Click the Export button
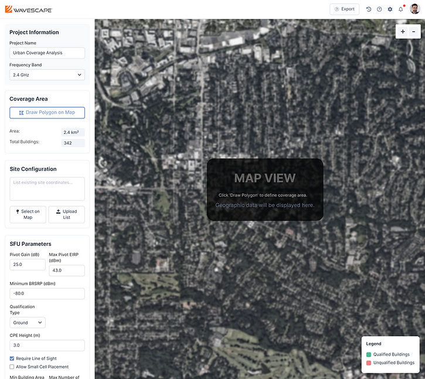This screenshot has width=425, height=379. click(x=345, y=9)
